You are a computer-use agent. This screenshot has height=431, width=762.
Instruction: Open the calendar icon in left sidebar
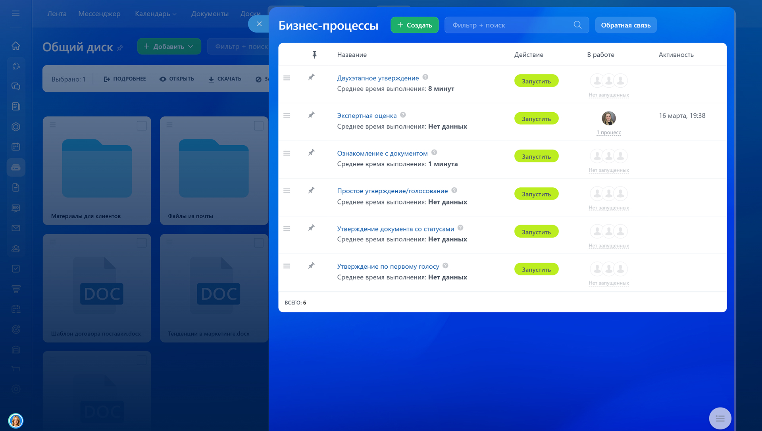[x=16, y=147]
